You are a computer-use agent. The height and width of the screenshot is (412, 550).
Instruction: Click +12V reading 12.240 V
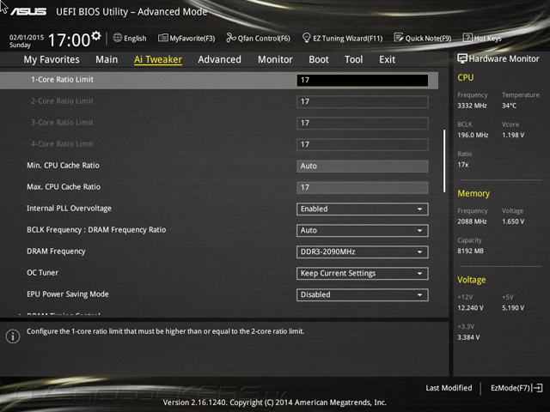pyautogui.click(x=470, y=308)
